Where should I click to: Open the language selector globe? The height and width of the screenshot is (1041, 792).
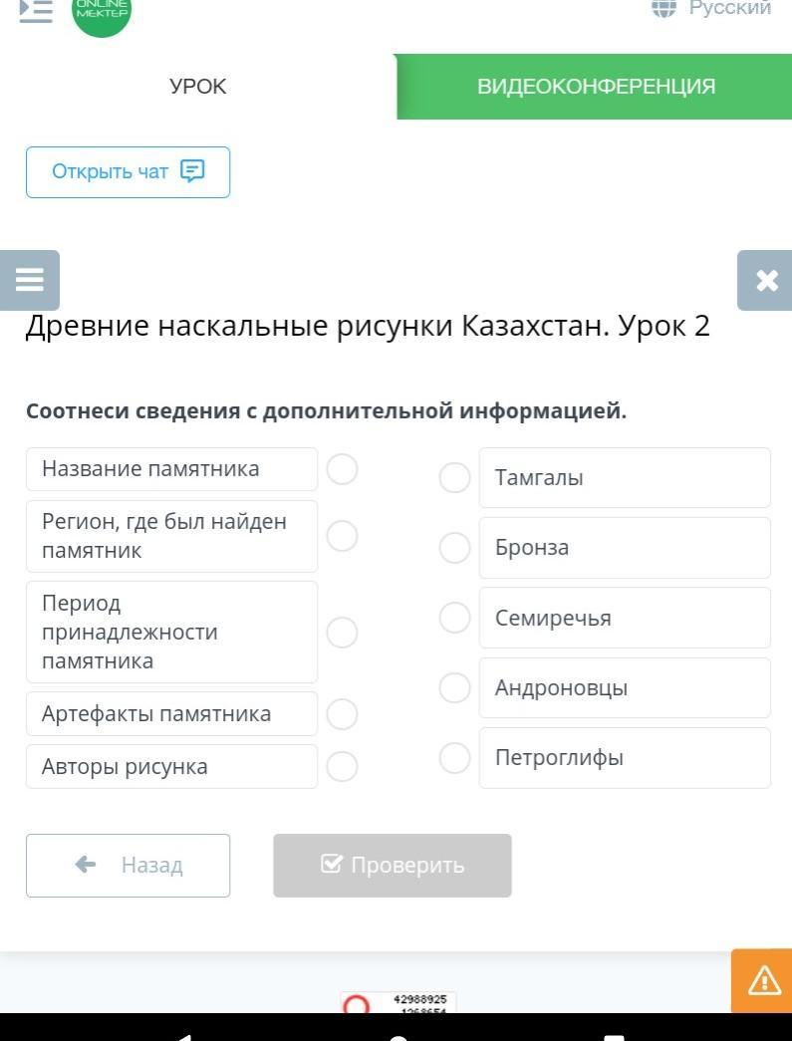[x=663, y=8]
